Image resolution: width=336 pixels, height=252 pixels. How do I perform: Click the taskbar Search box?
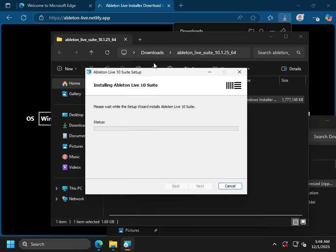click(55, 244)
